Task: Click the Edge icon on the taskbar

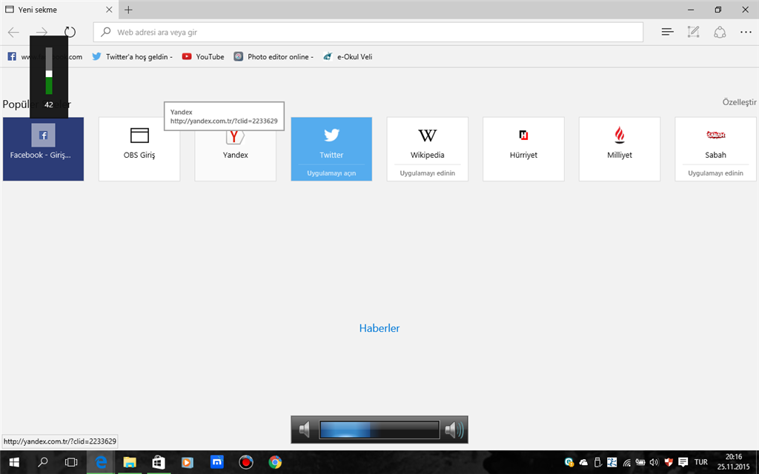Action: (101, 462)
